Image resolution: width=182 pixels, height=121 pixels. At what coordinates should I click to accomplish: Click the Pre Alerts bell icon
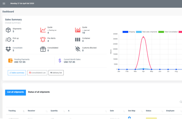tap(43, 40)
